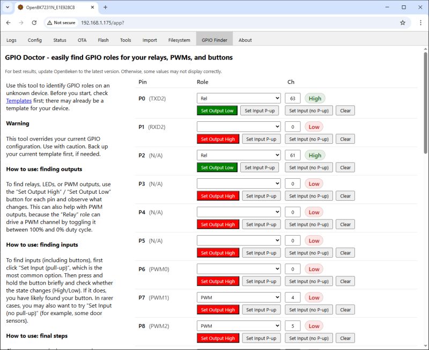Image resolution: width=429 pixels, height=350 pixels.
Task: Open a new browser tab with the plus icon
Action: (105, 8)
